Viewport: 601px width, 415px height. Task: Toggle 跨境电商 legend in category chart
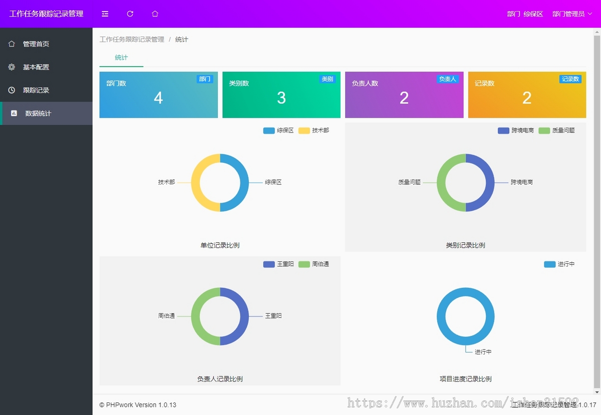click(516, 131)
